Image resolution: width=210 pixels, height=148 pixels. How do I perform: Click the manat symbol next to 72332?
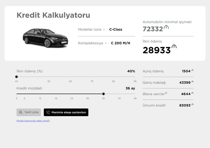click(x=166, y=28)
